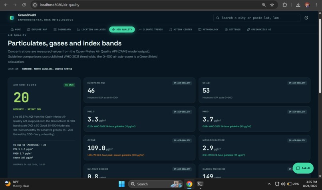Click the PM2.5 WHO 24-hour guideline text
The width and height of the screenshot is (322, 190).
click(111, 127)
